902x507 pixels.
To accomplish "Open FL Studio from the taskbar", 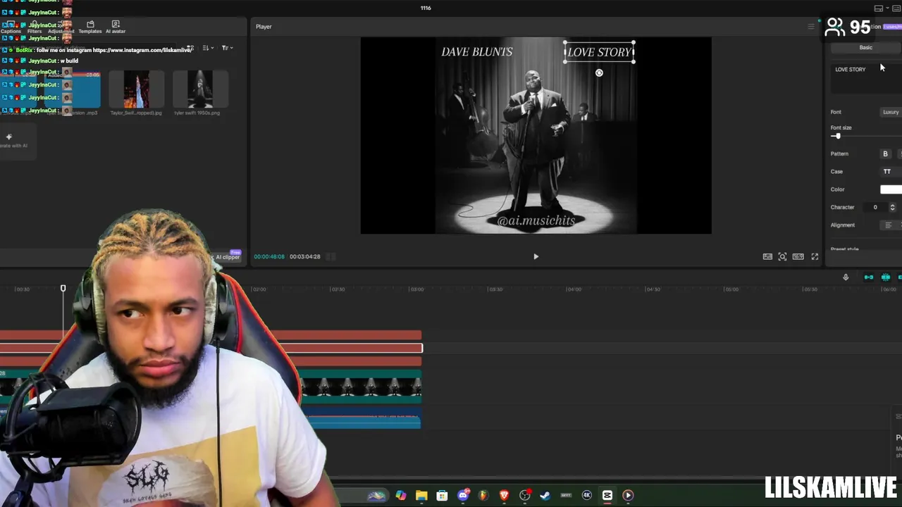I will (x=483, y=496).
